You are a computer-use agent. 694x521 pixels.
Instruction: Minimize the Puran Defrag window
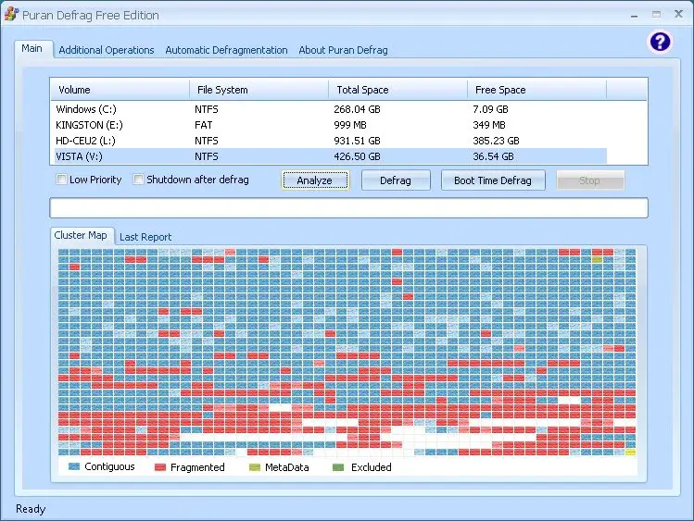point(635,15)
